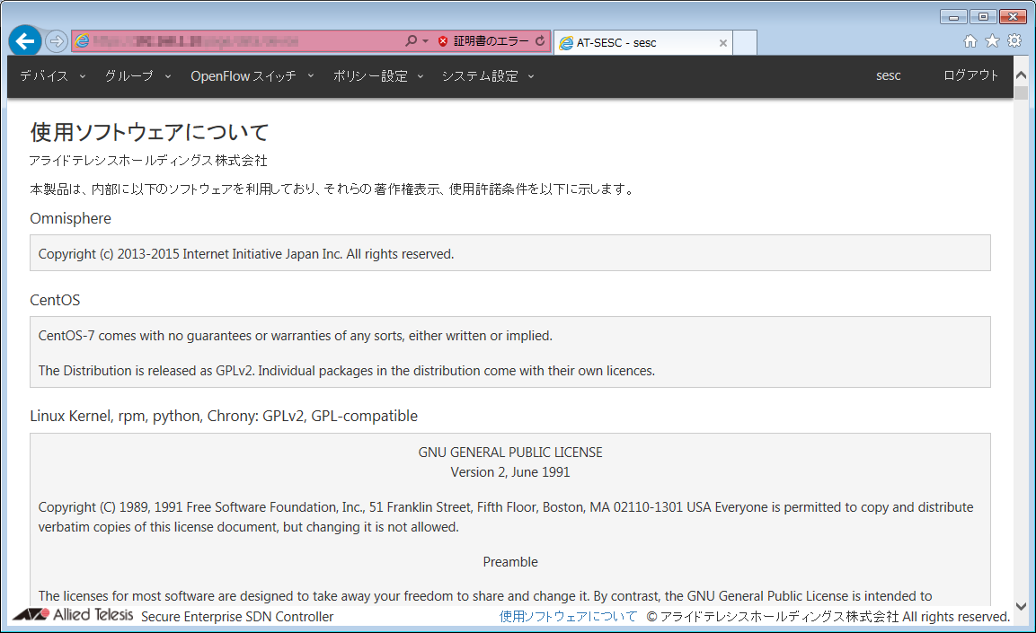Click the scrollbar up arrow
1036x633 pixels.
(1021, 75)
